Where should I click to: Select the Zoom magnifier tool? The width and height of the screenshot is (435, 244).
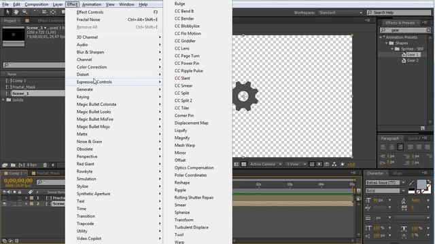click(25, 12)
